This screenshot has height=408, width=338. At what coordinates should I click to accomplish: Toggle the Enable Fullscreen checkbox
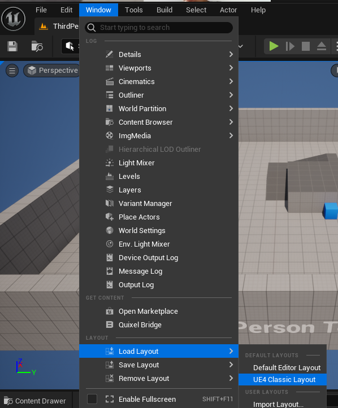tap(92, 398)
